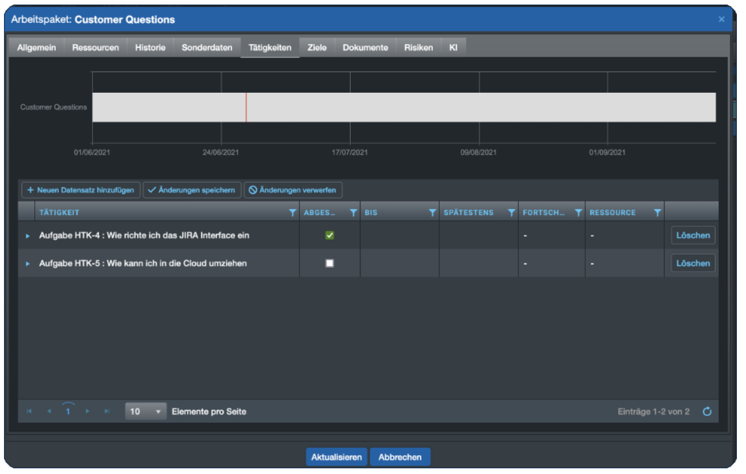This screenshot has height=474, width=746.
Task: Open the filter for the Bis column
Action: pos(432,213)
